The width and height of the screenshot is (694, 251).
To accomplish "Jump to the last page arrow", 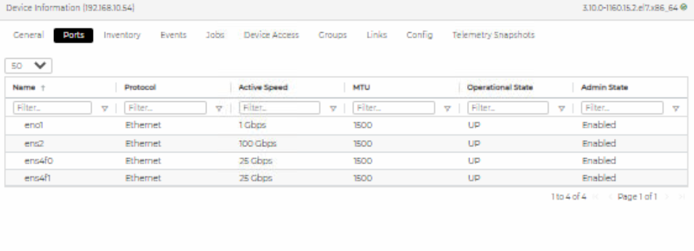I will [x=682, y=196].
